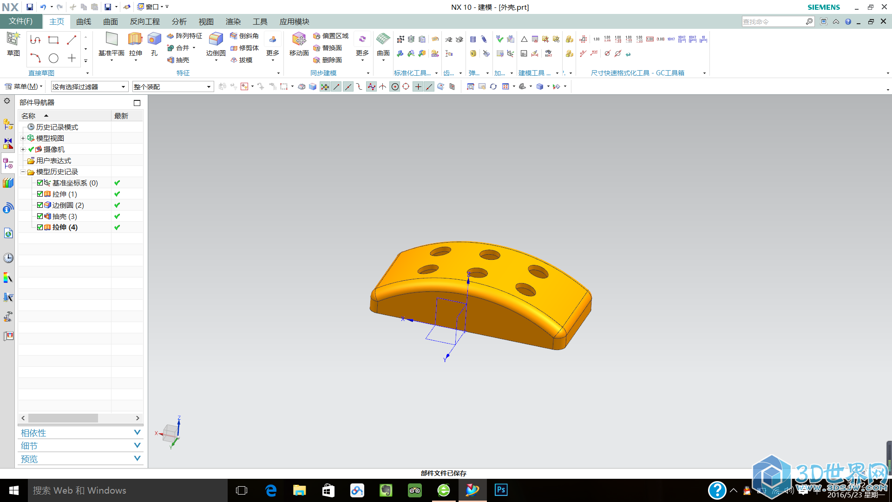
Task: Select Offset Region (偏置区域)
Action: [x=330, y=36]
